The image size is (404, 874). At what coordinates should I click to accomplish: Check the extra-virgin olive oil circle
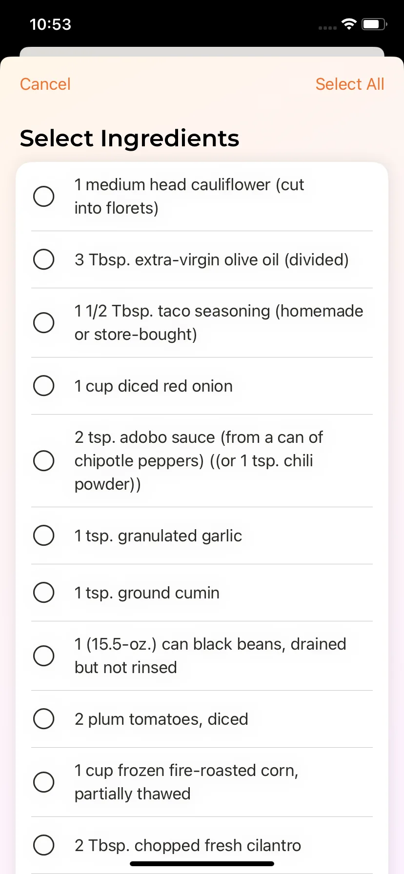click(44, 259)
